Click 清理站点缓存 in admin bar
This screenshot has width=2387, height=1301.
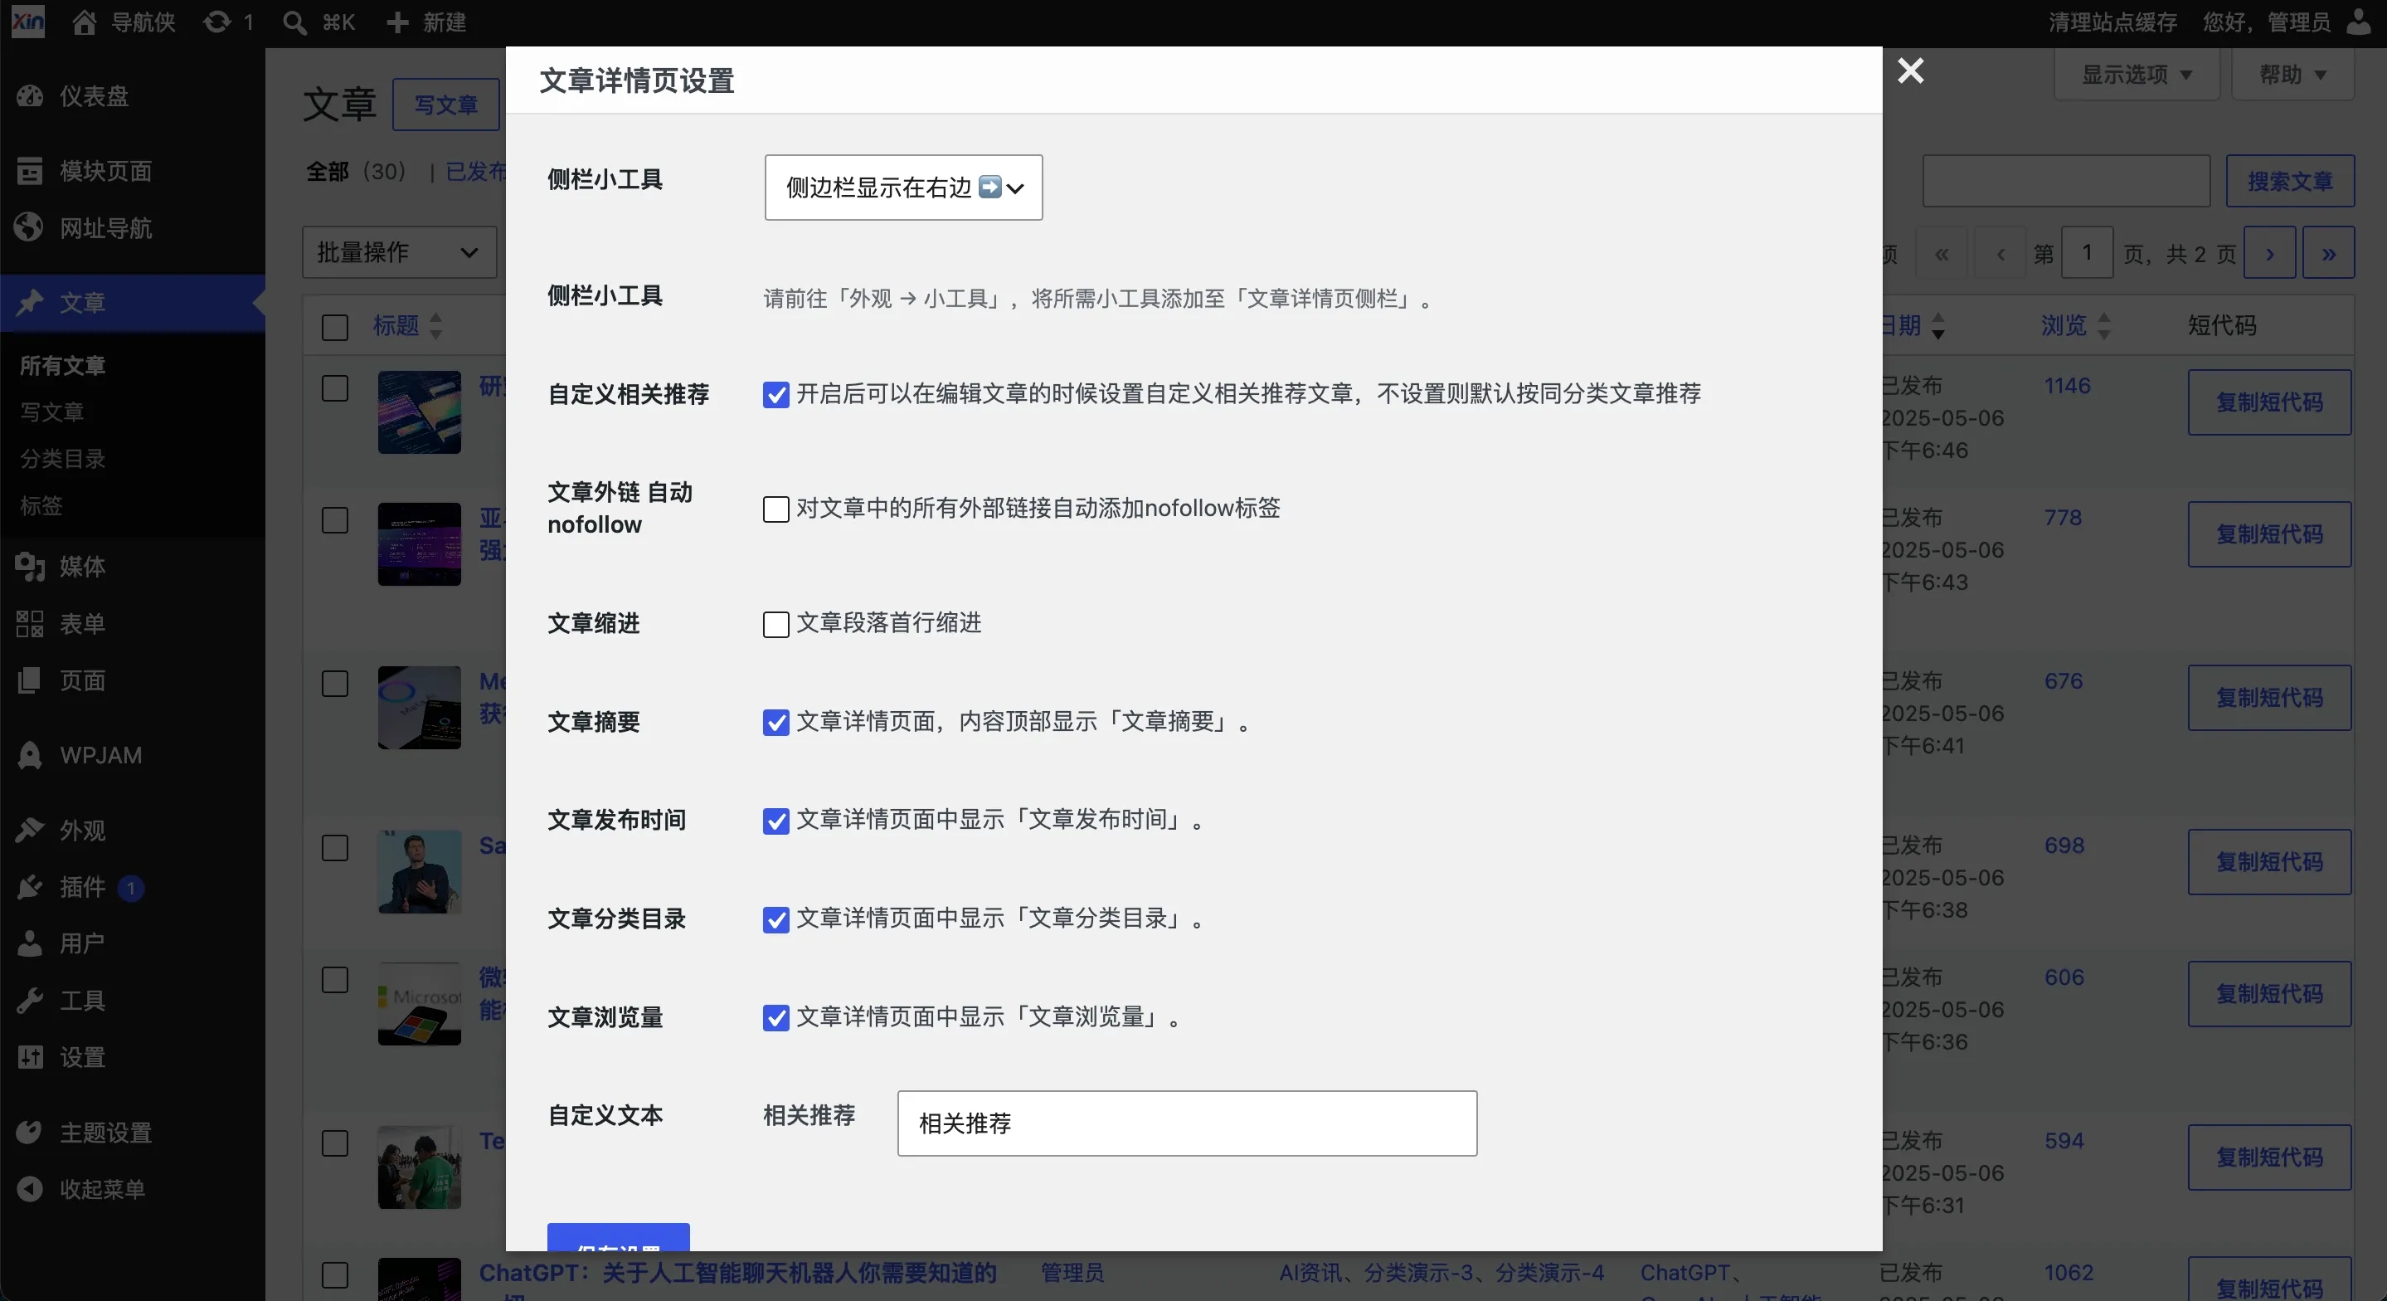pos(2112,22)
